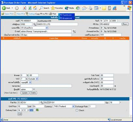The height and width of the screenshot is (122, 133).
Task: Click the VAT percent field containing 7
Action: [23, 79]
